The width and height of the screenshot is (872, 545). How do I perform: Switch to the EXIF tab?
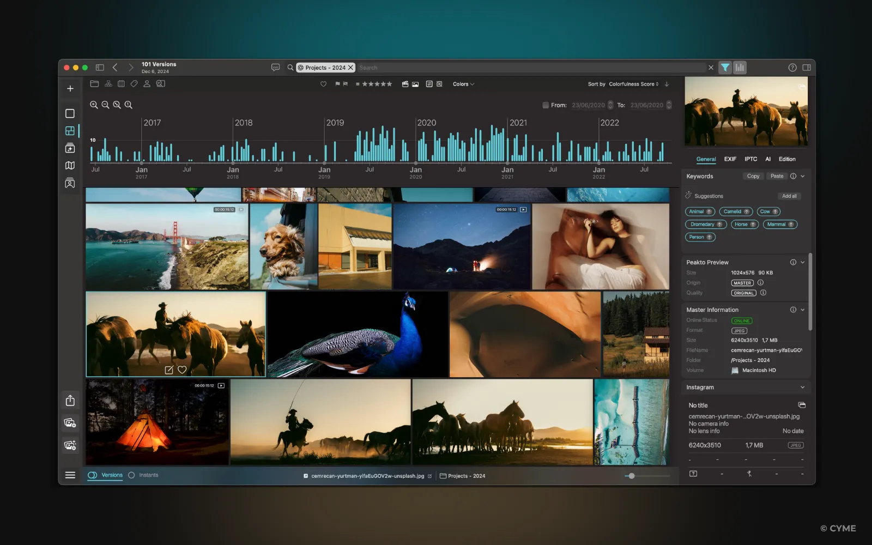(730, 159)
